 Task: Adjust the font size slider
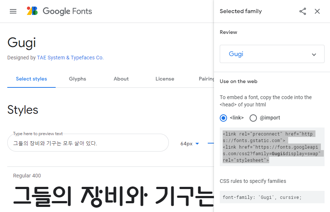pos(210,143)
